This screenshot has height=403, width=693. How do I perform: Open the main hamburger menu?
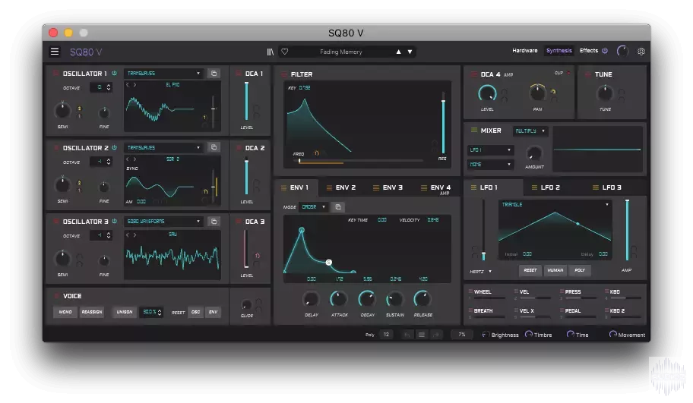pos(55,52)
